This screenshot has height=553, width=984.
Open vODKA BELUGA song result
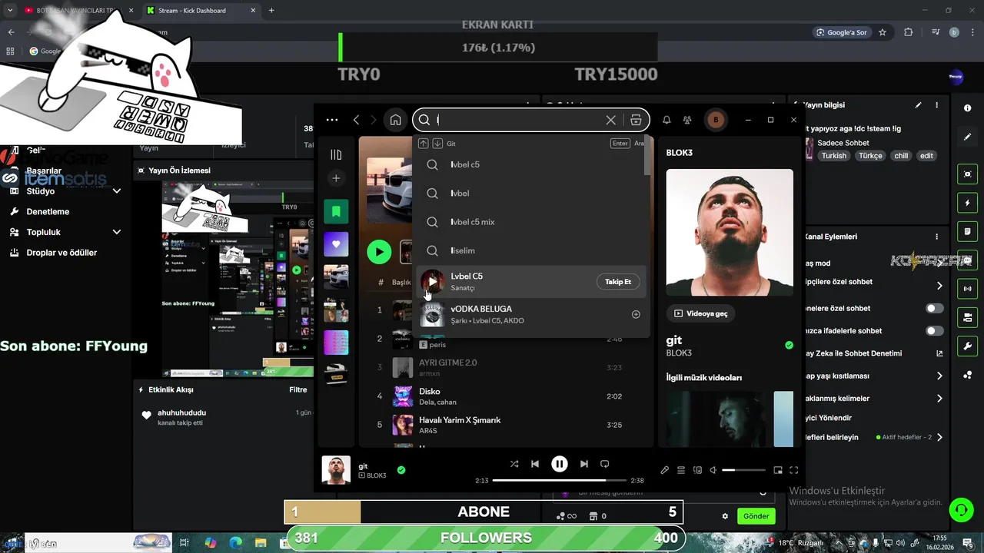coord(530,314)
